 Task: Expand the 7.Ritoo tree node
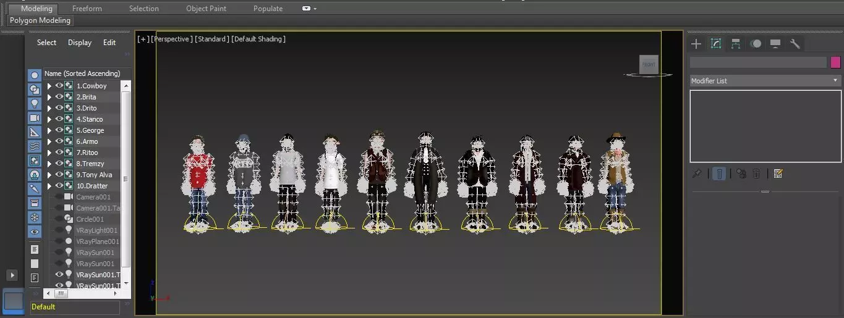[49, 153]
